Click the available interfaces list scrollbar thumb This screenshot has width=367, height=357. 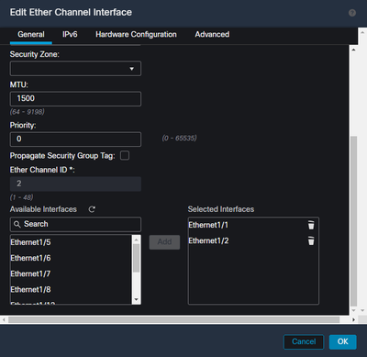pos(137,258)
